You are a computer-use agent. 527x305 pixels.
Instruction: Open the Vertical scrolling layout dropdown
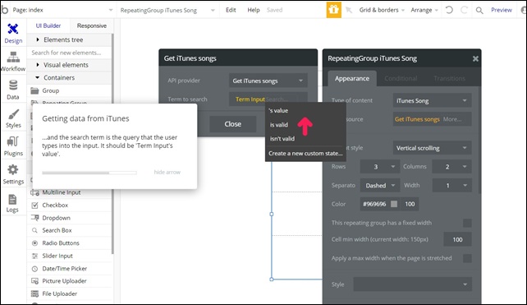(x=432, y=148)
